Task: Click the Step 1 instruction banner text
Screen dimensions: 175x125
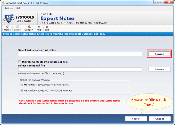Action: pos(54,34)
